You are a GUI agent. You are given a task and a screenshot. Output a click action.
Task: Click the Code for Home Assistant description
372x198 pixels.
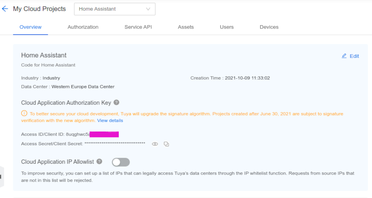pos(48,65)
